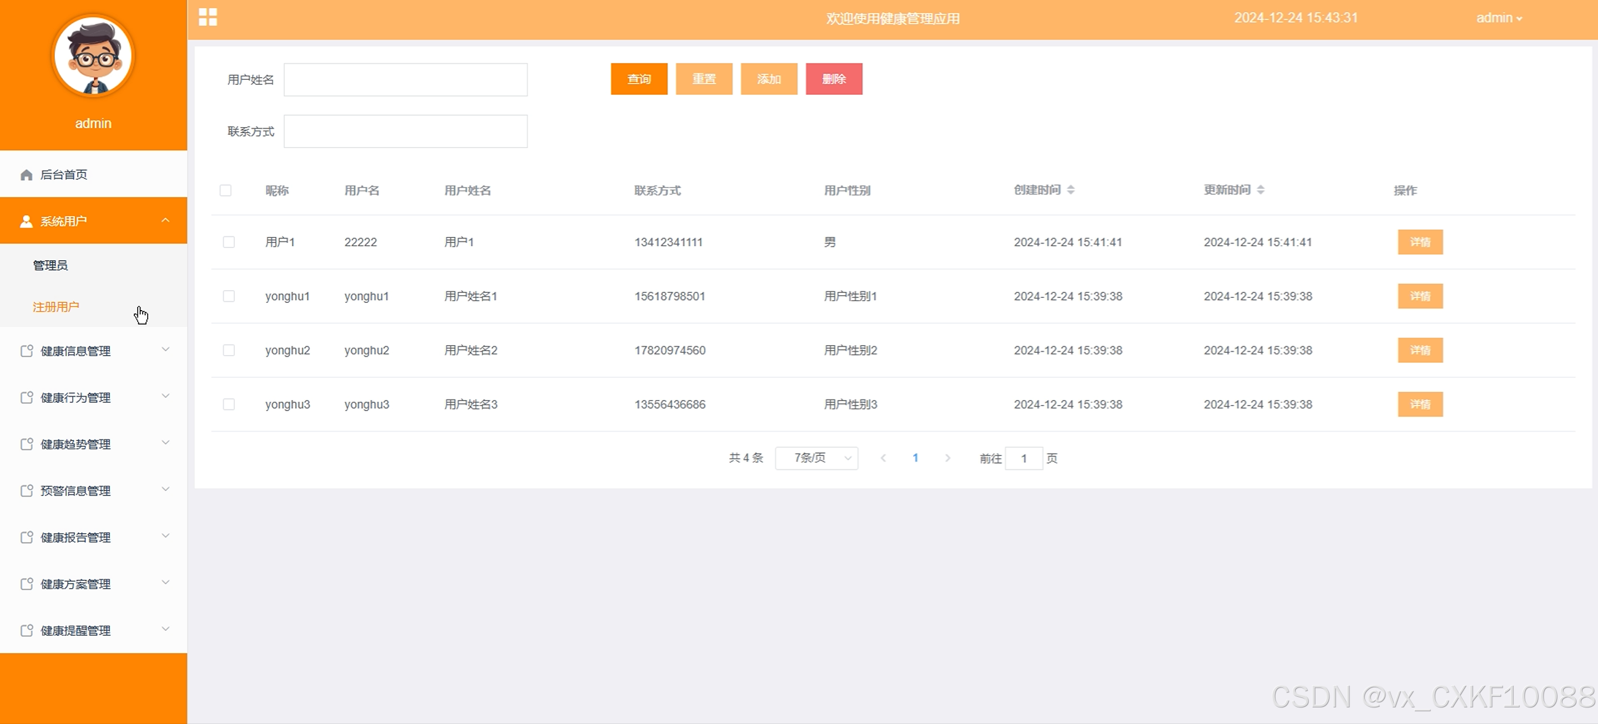The height and width of the screenshot is (724, 1598).
Task: Open the admin dropdown in top bar
Action: pos(1498,18)
